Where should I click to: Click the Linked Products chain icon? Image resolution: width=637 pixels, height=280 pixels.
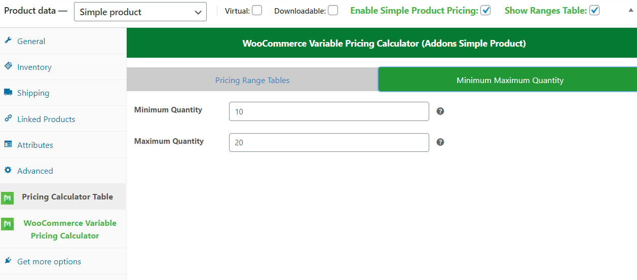pos(8,118)
